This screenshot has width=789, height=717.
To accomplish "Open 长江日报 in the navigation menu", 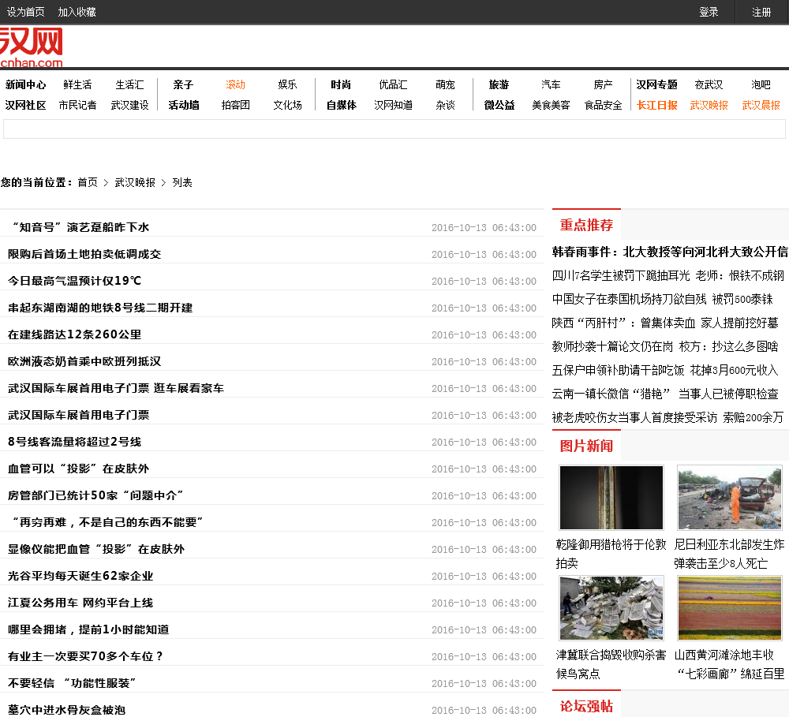I will (656, 105).
